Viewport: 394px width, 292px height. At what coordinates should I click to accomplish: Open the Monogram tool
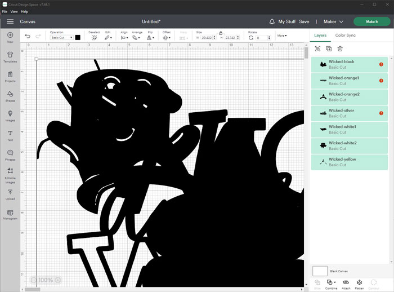pyautogui.click(x=10, y=213)
